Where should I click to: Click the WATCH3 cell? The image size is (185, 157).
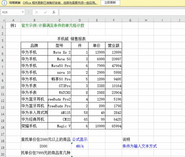pos(59,92)
